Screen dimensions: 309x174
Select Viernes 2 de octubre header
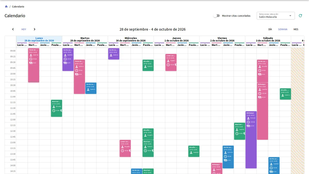[x=222, y=39]
